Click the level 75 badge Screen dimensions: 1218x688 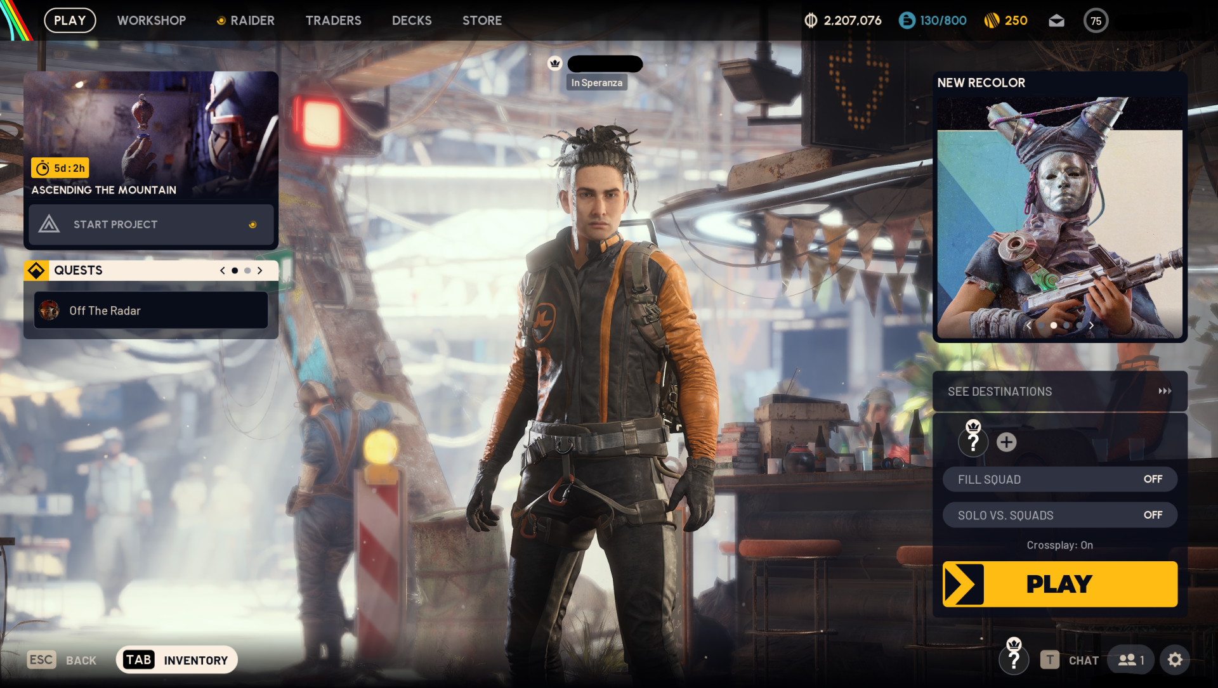1096,21
